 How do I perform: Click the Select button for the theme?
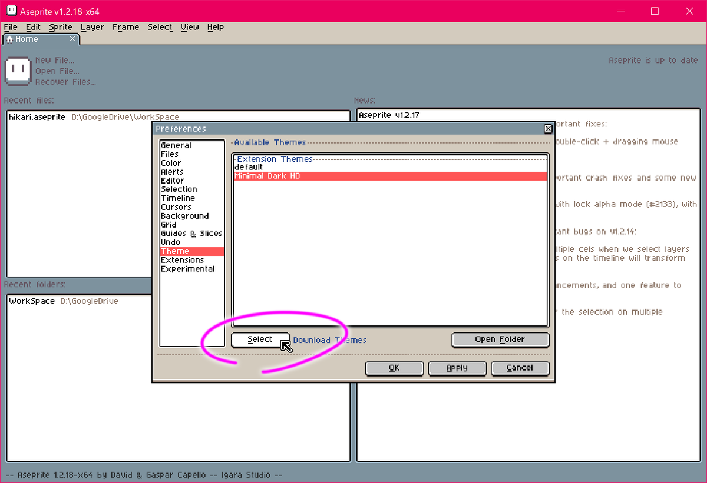[260, 339]
